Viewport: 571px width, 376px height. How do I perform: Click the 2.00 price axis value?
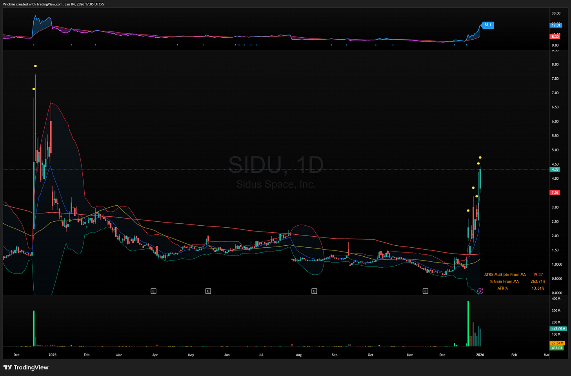tap(555, 236)
